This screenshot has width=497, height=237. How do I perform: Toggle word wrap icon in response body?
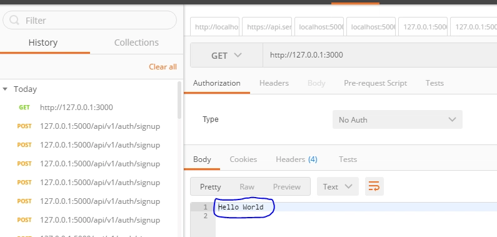[374, 186]
